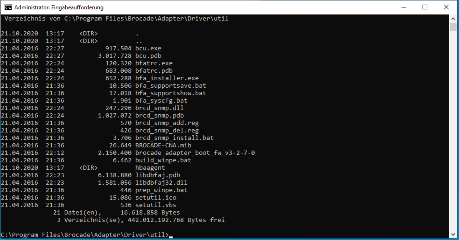Image resolution: width=459 pixels, height=240 pixels.
Task: Minimize the Eingabeaufforderung window
Action: [x=404, y=7]
